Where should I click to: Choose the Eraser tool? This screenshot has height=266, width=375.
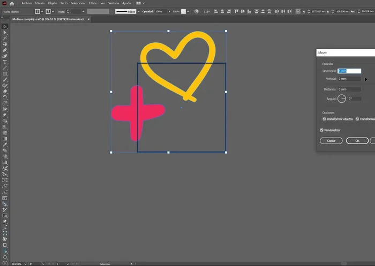point(5,91)
